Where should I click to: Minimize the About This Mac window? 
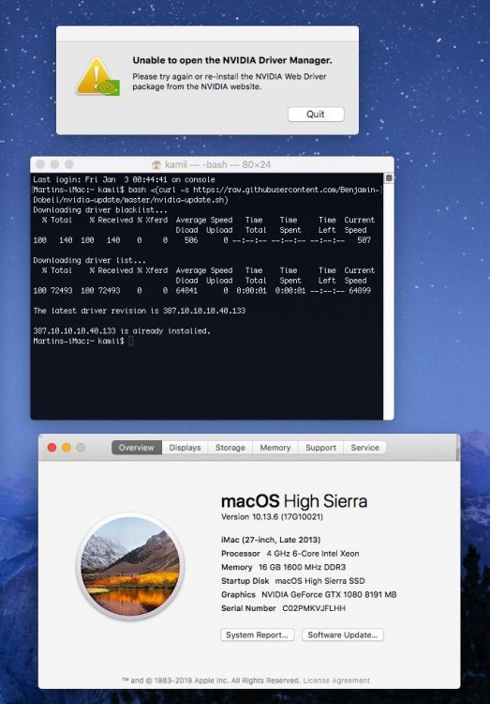(67, 448)
